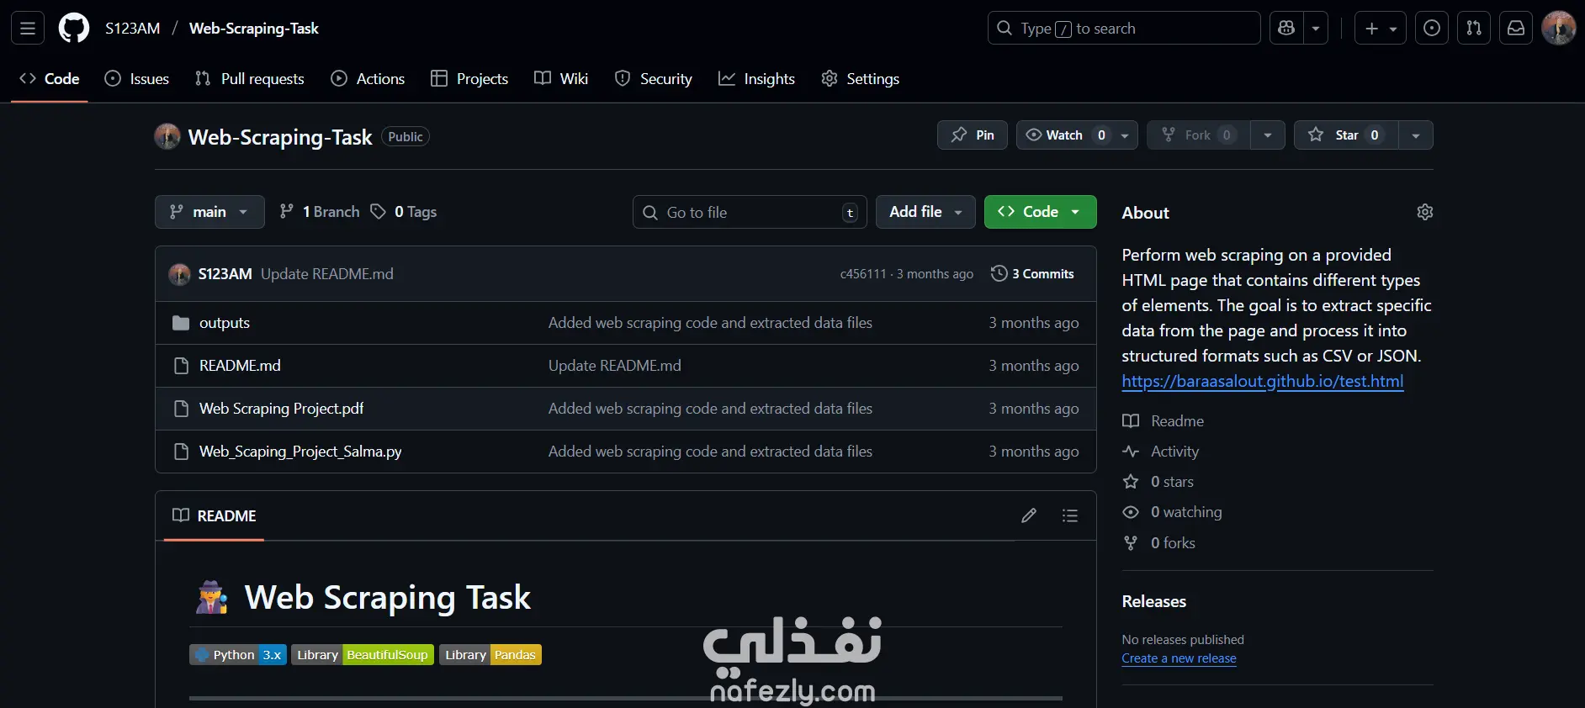Click Create a new release link
The height and width of the screenshot is (708, 1585).
point(1179,658)
